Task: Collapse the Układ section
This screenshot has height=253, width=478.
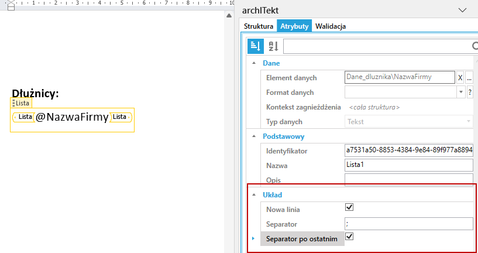Action: point(254,194)
